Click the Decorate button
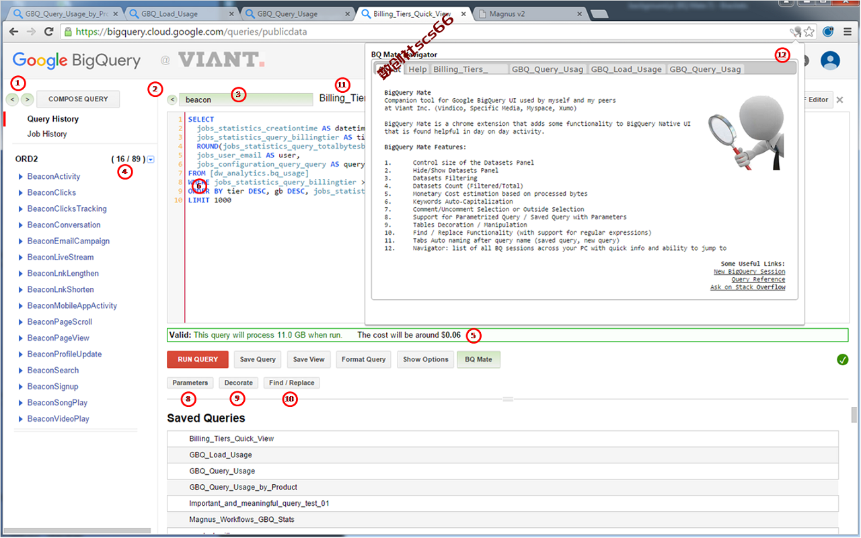The height and width of the screenshot is (538, 861). pyautogui.click(x=239, y=383)
